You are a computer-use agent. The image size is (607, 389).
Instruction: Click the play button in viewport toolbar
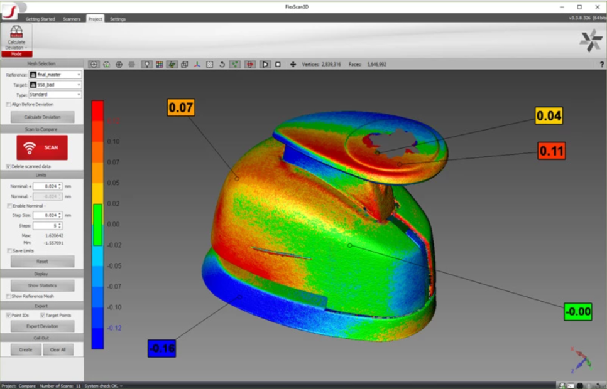[265, 65]
